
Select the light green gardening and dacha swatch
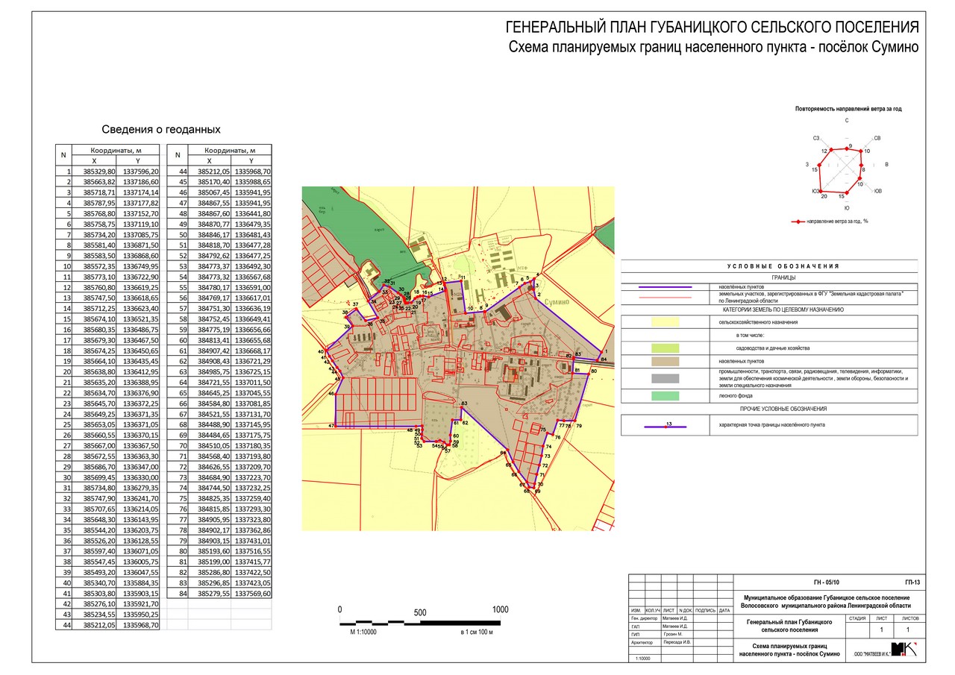coord(665,348)
